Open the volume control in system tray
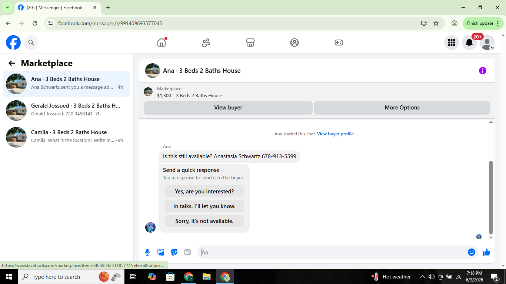Viewport: 506px width, 284px height. click(x=432, y=277)
